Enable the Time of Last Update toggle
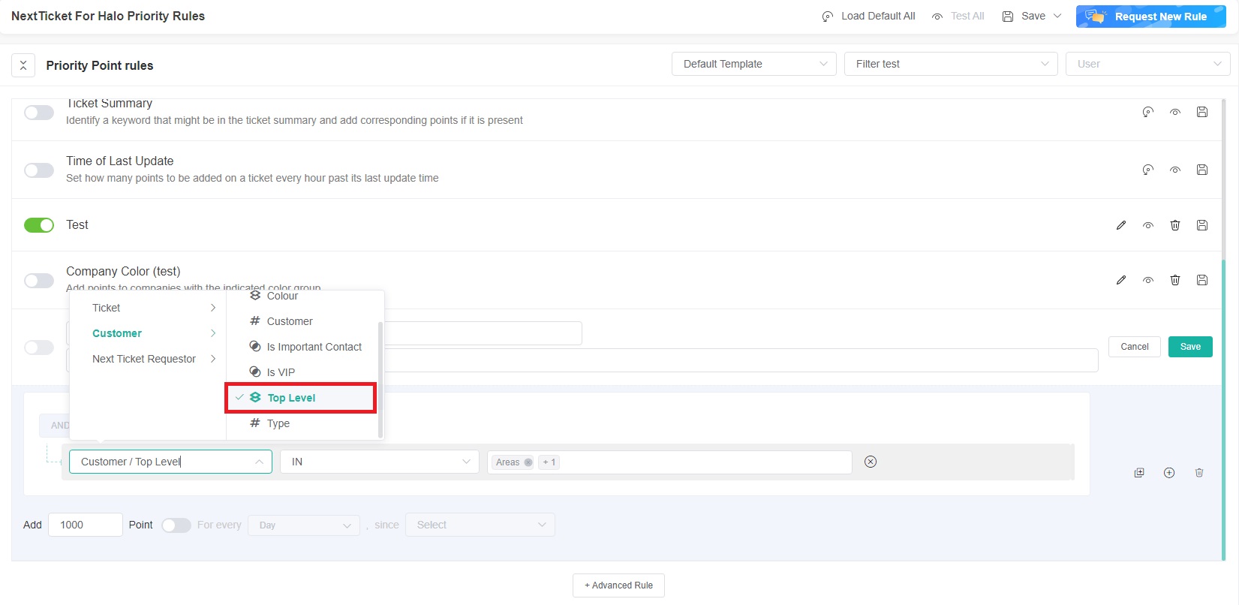Viewport: 1239px width, 605px height. [39, 170]
